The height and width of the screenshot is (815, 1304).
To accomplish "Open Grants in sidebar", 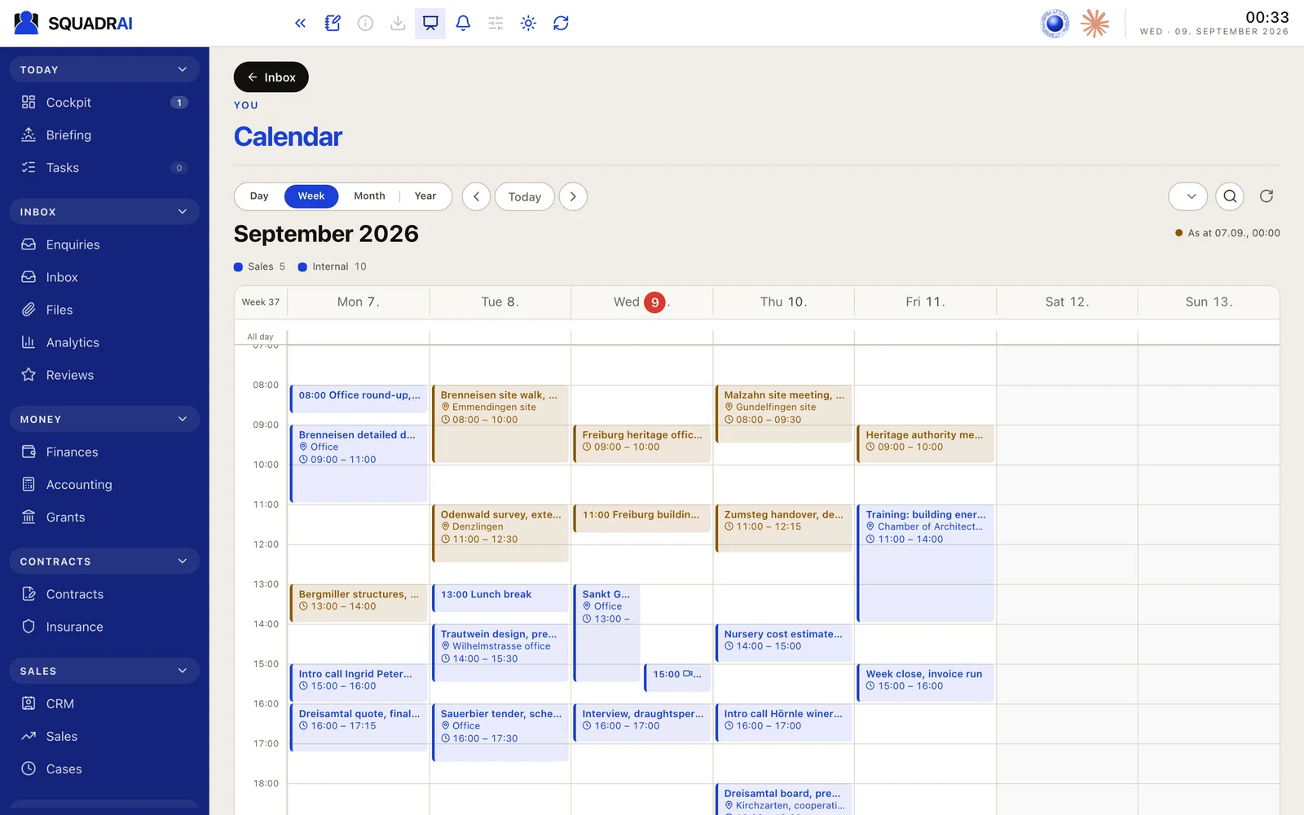I will 104,518.
